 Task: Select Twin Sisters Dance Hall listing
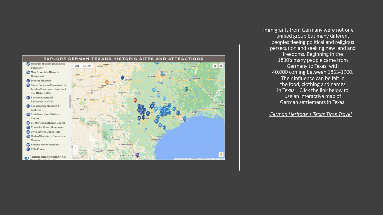tap(43, 132)
